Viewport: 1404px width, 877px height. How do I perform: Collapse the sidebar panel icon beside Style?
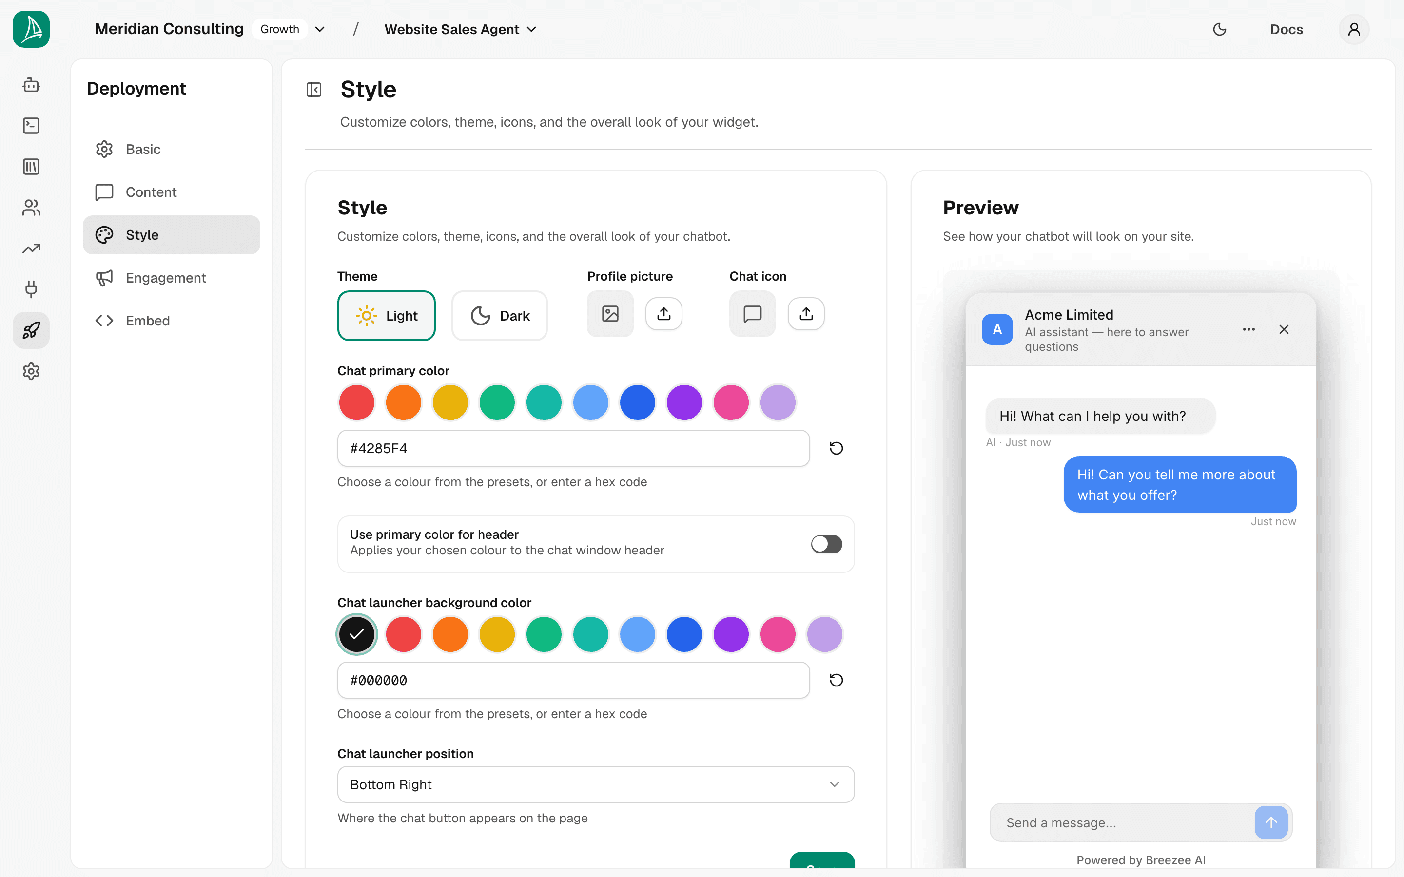[x=314, y=90]
